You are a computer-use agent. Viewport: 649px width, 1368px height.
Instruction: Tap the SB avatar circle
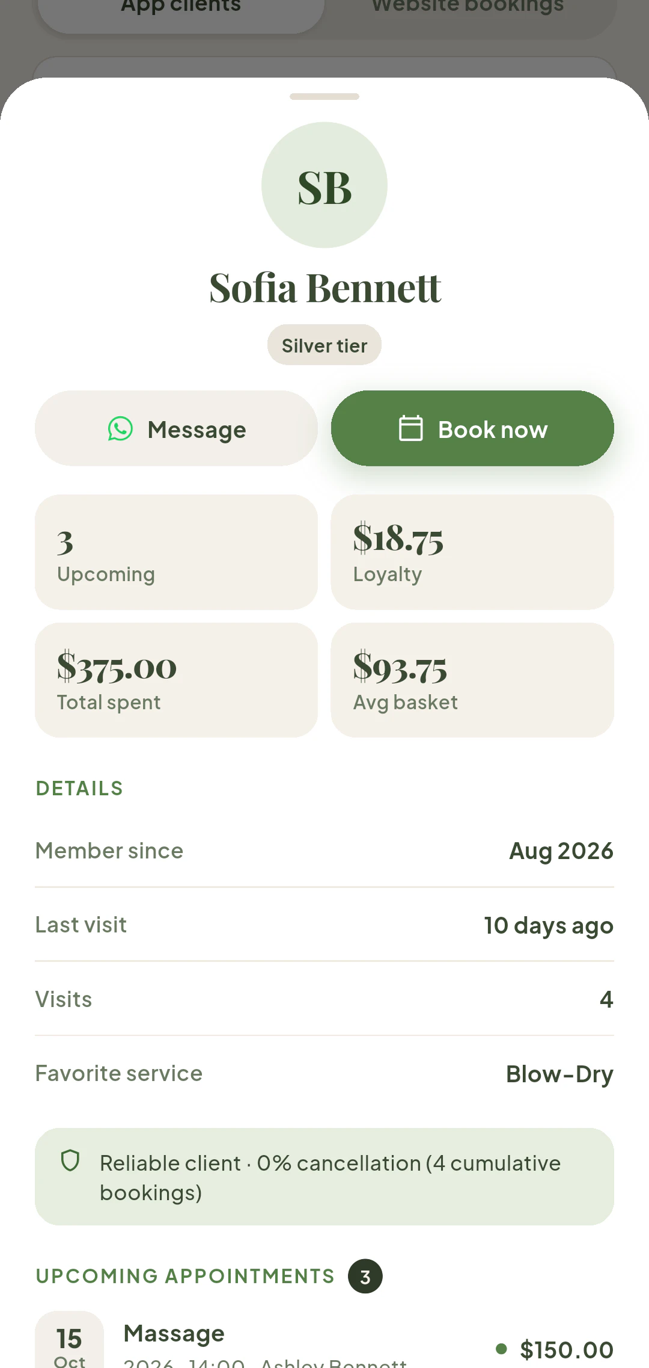pos(324,185)
